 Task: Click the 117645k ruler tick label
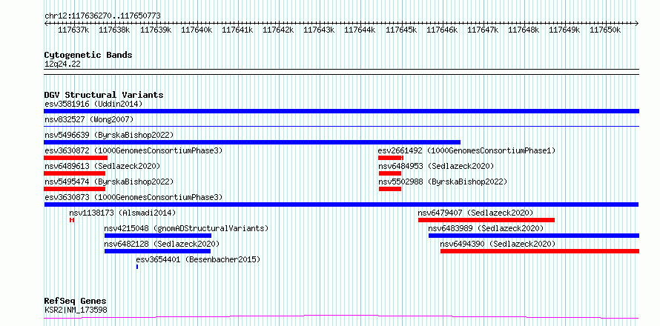pos(400,30)
